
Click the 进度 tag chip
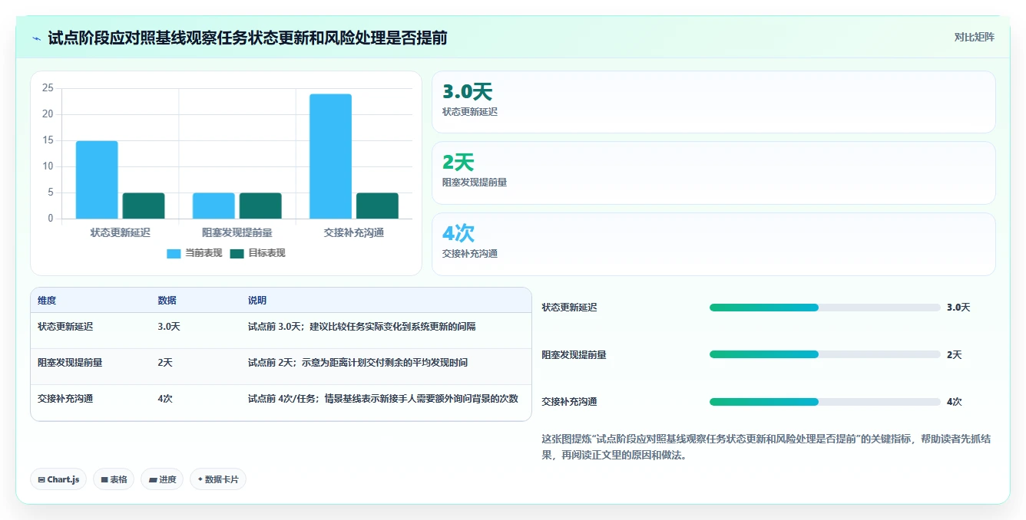tap(162, 479)
